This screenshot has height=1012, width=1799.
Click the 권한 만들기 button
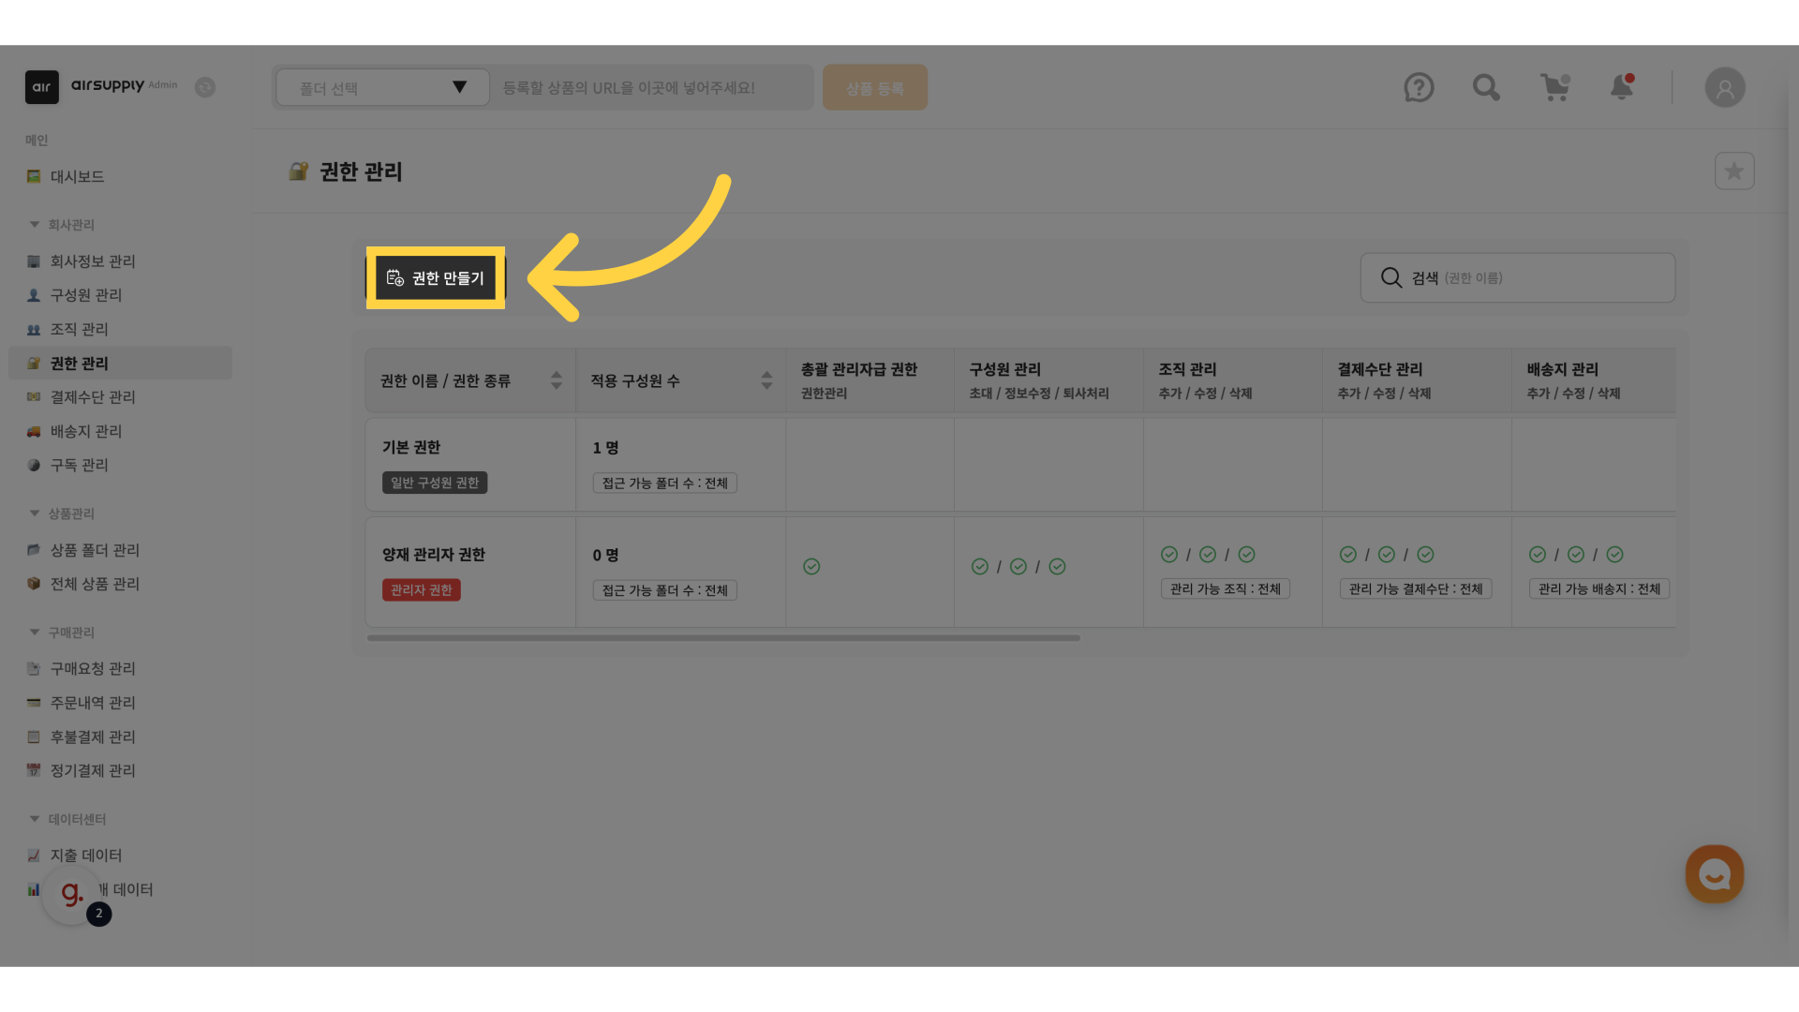436,278
